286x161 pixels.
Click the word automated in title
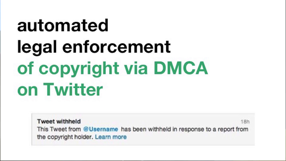63,25
